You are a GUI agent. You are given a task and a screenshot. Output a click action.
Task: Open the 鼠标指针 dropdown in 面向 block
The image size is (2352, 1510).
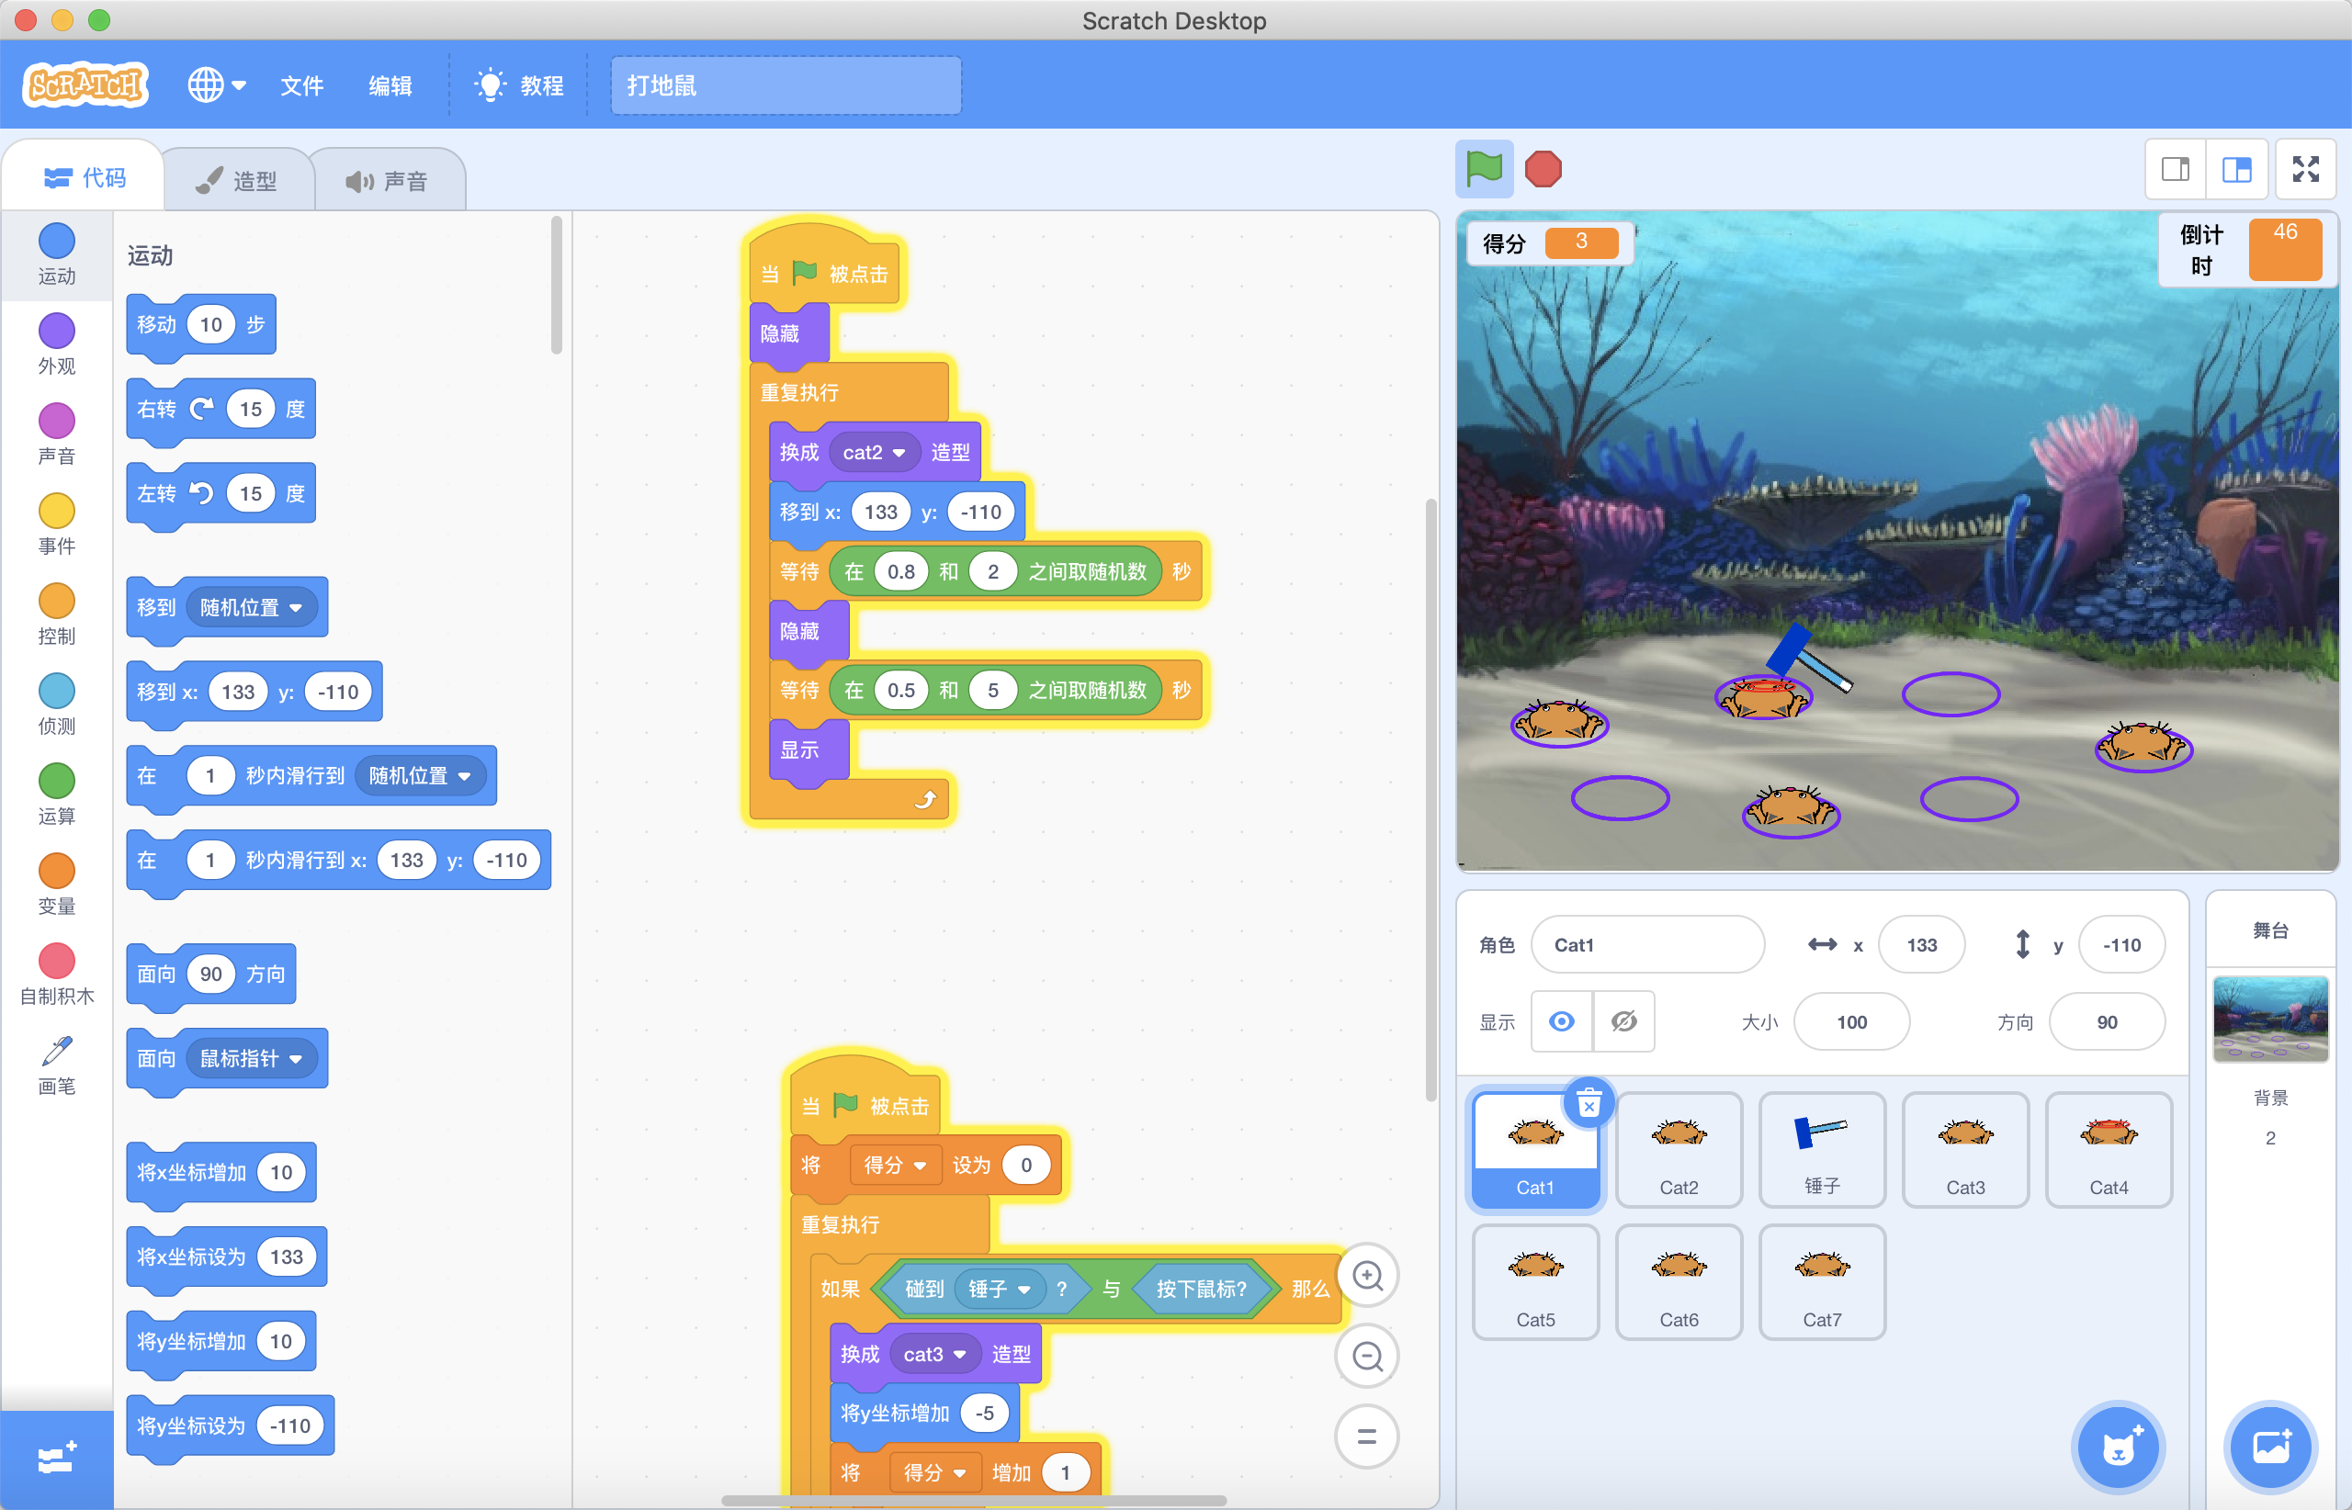(251, 1058)
